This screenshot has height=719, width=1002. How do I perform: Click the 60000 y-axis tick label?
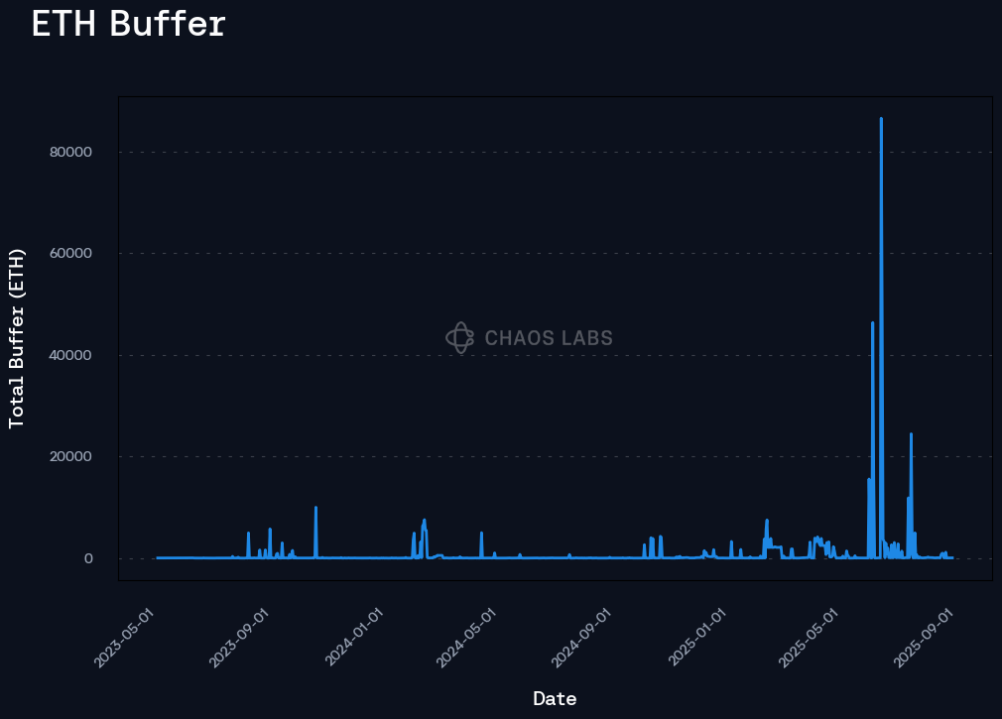point(70,254)
